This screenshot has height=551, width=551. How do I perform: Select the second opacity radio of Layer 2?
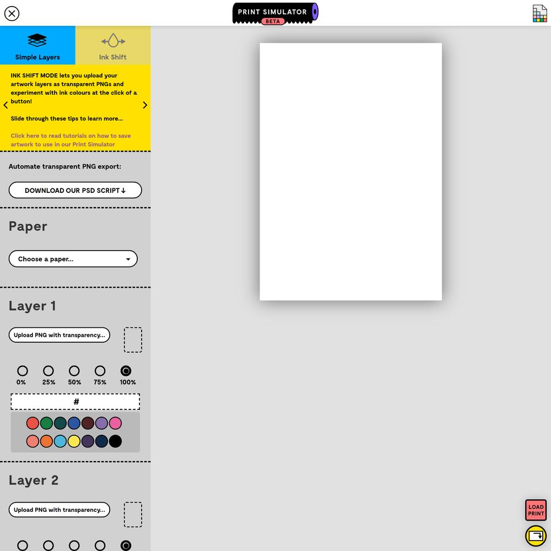tap(48, 545)
